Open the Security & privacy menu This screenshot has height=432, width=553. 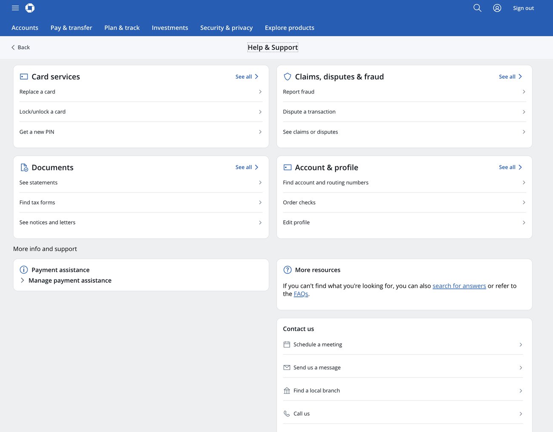(226, 28)
